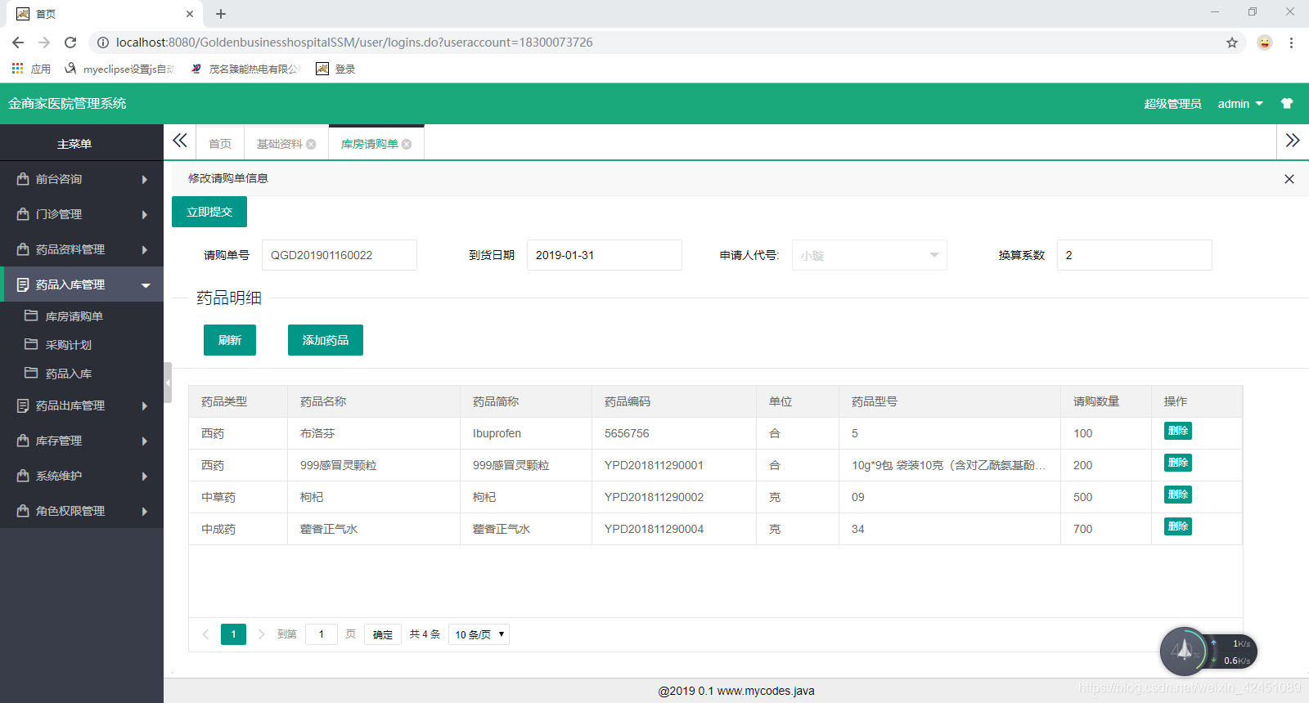The image size is (1309, 703).
Task: Click the 采购计划 folder icon
Action: pyautogui.click(x=31, y=344)
